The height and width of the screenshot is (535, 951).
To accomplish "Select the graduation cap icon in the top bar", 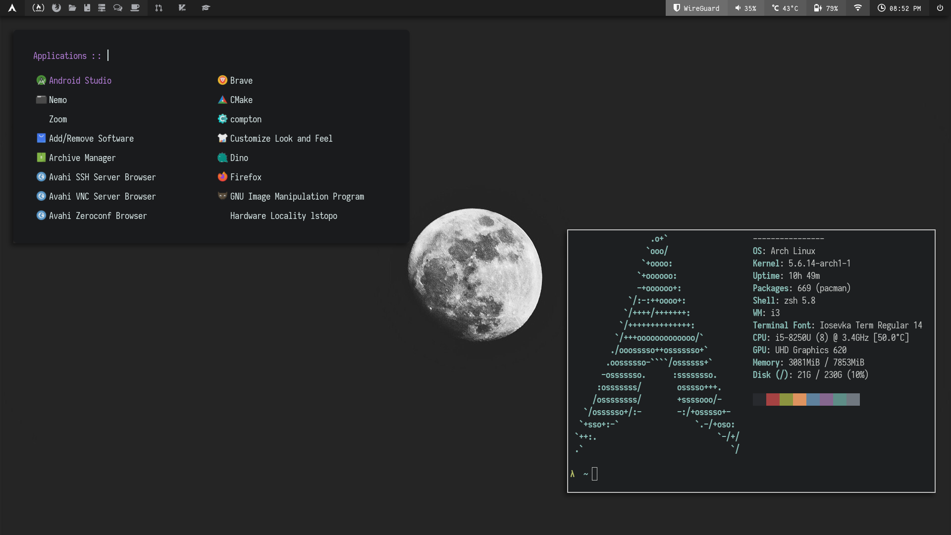I will point(206,8).
